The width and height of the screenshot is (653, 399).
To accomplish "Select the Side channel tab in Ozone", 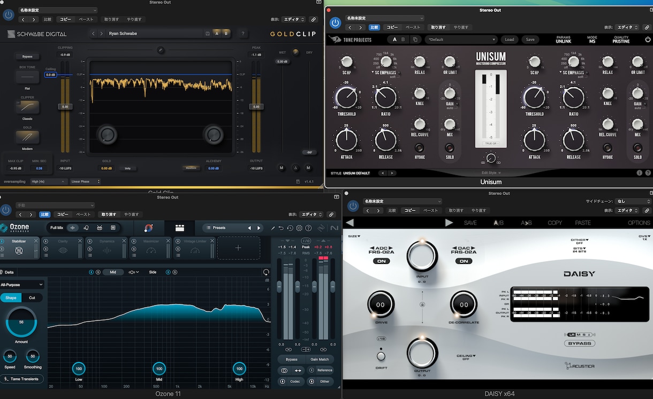I will pos(153,272).
